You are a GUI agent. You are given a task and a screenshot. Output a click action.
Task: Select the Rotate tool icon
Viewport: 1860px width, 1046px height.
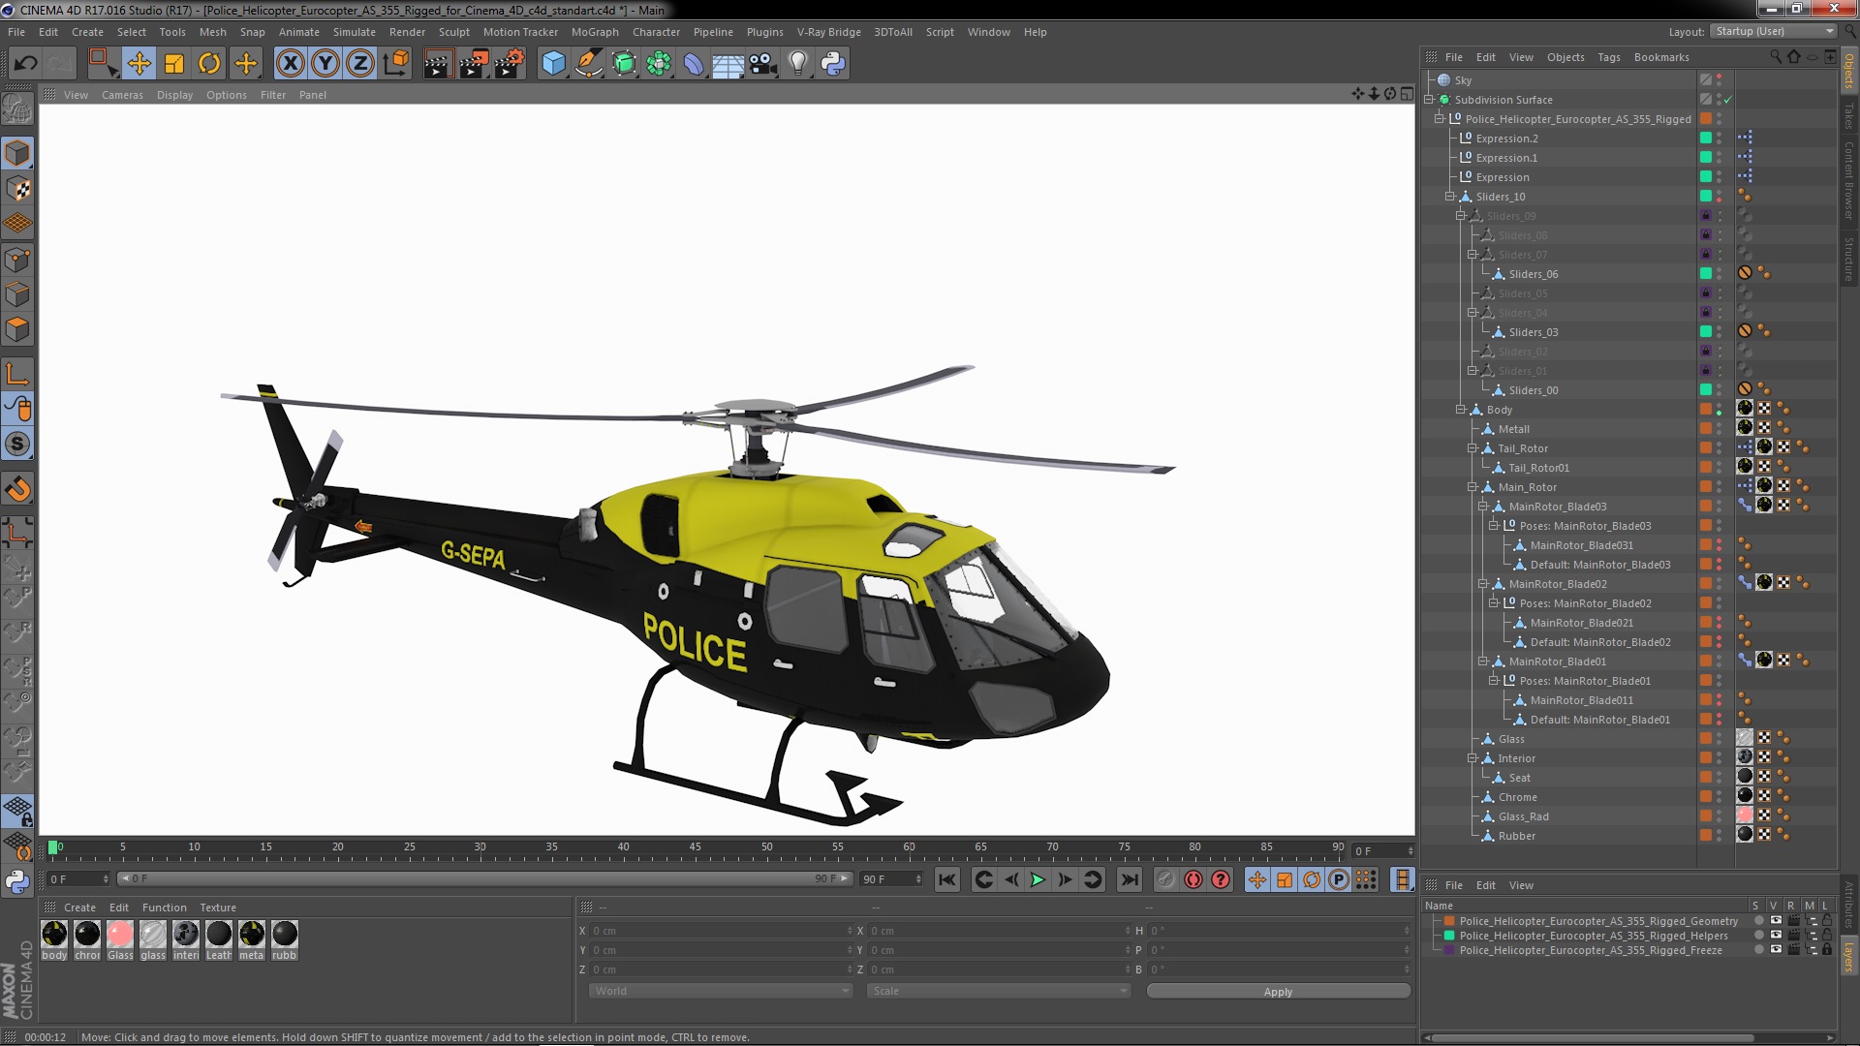(x=209, y=64)
